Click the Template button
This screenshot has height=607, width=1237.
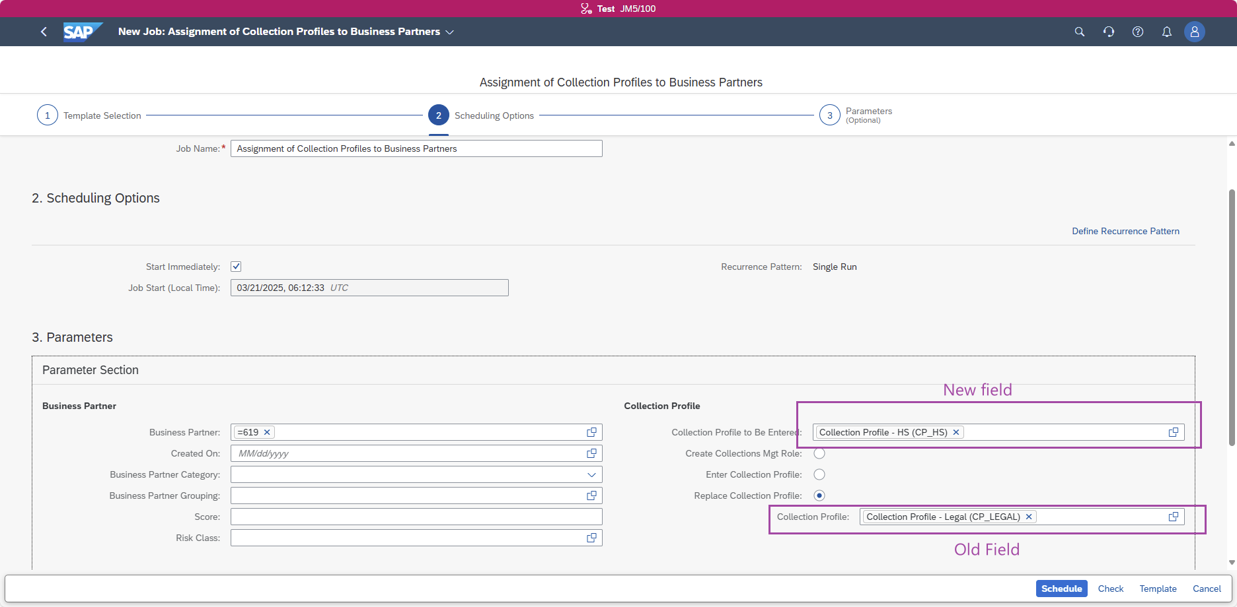click(1158, 589)
